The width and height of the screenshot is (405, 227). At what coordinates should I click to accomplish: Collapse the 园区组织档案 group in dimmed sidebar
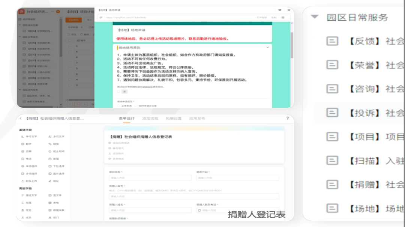[x=20, y=25]
